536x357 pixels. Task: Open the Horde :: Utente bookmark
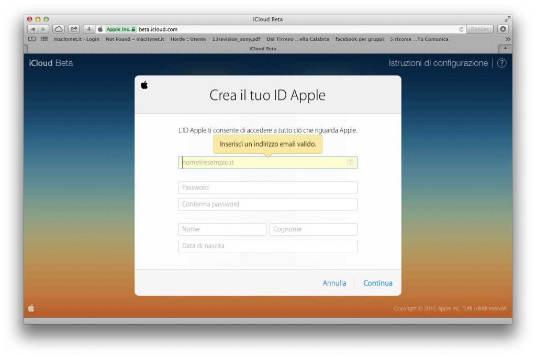pos(188,39)
